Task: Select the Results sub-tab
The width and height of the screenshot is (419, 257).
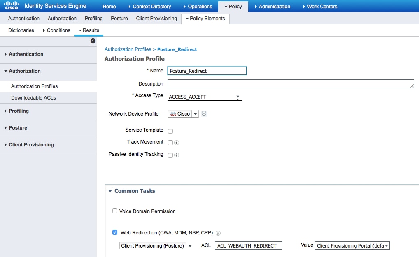Action: [89, 30]
